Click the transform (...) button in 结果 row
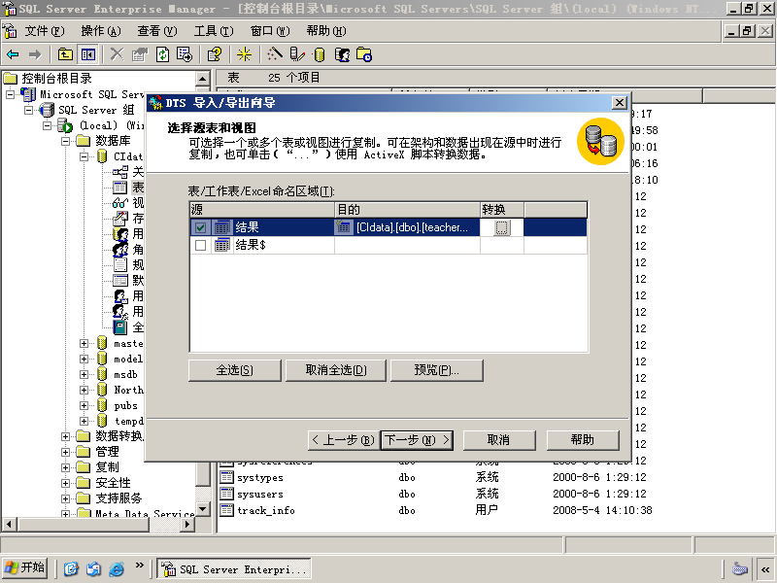 501,227
